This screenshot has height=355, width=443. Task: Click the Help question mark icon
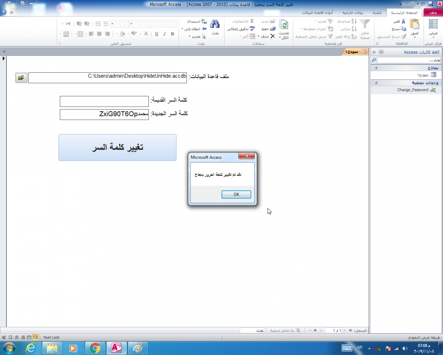4,12
